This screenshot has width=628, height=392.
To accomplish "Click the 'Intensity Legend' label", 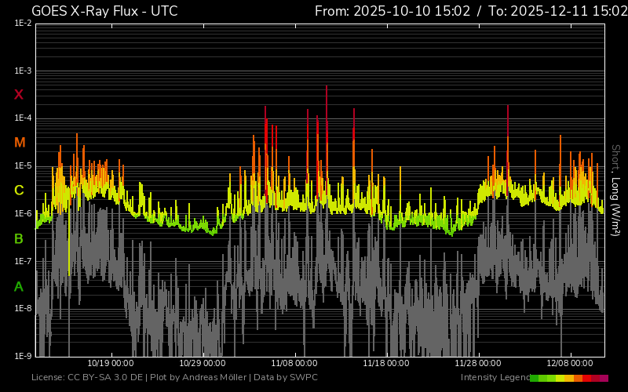I will pos(495,377).
